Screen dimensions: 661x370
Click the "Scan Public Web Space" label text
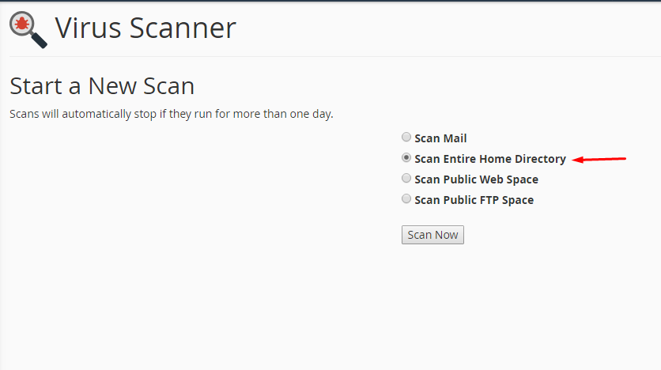coord(476,179)
